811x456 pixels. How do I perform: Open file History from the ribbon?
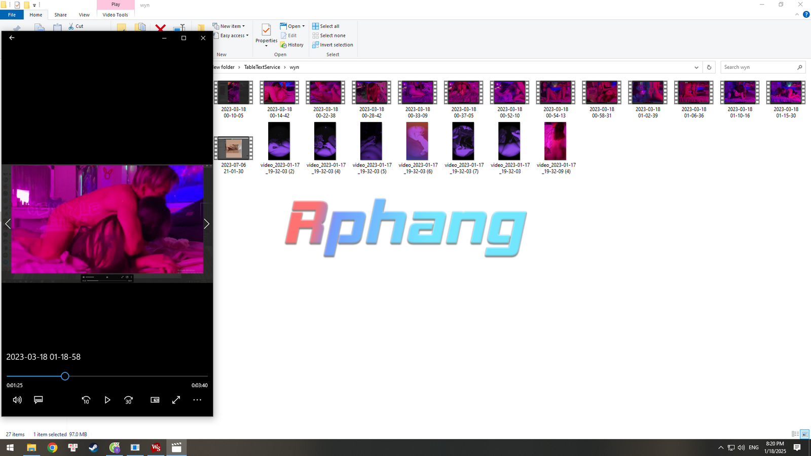tap(292, 45)
